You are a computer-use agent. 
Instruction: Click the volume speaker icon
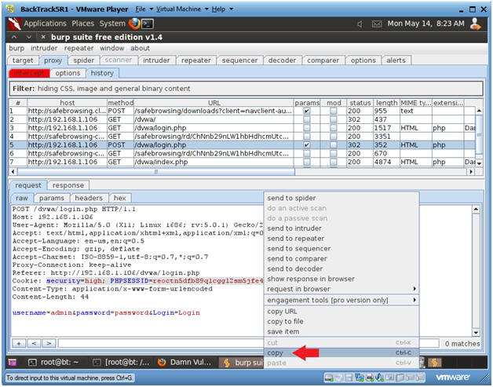[x=360, y=24]
